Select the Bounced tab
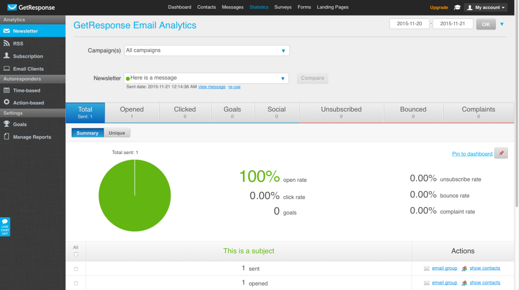 (413, 113)
